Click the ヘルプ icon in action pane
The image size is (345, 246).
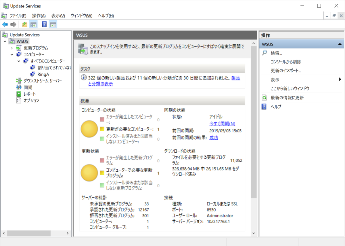264,107
